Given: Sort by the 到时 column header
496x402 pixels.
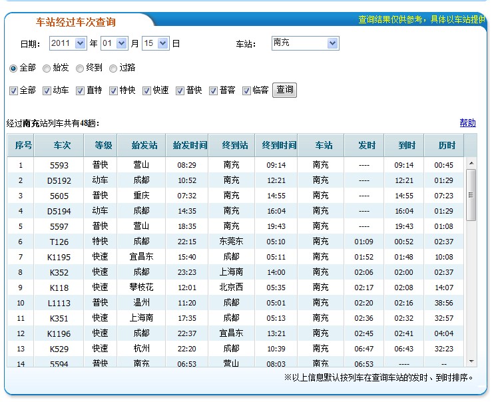Looking at the screenshot, I should (404, 145).
